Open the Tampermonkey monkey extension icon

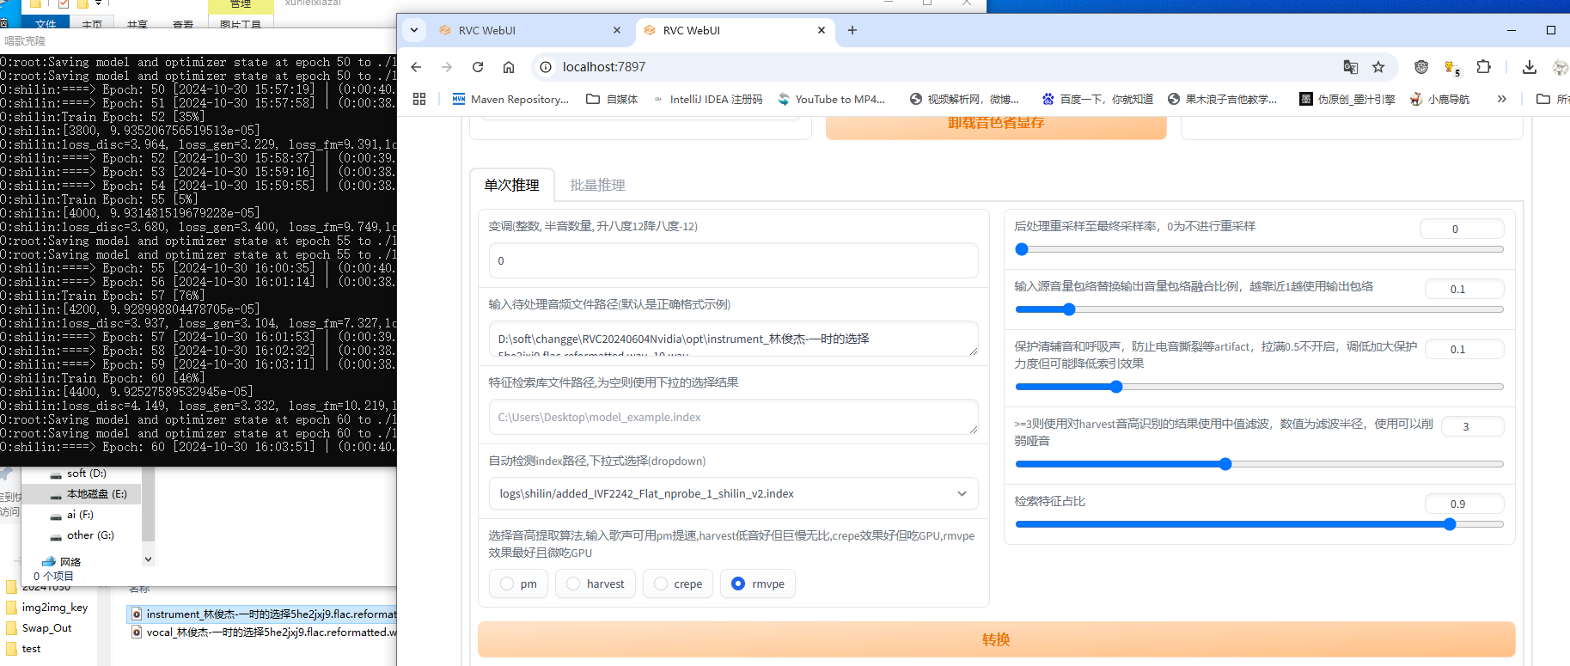(x=1421, y=67)
